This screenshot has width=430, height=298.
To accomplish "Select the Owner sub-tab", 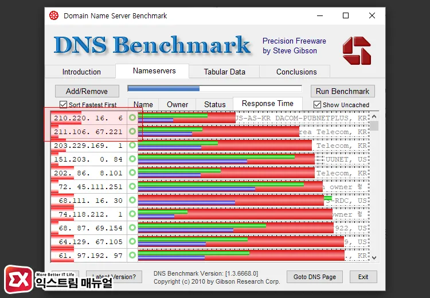I will pos(177,104).
